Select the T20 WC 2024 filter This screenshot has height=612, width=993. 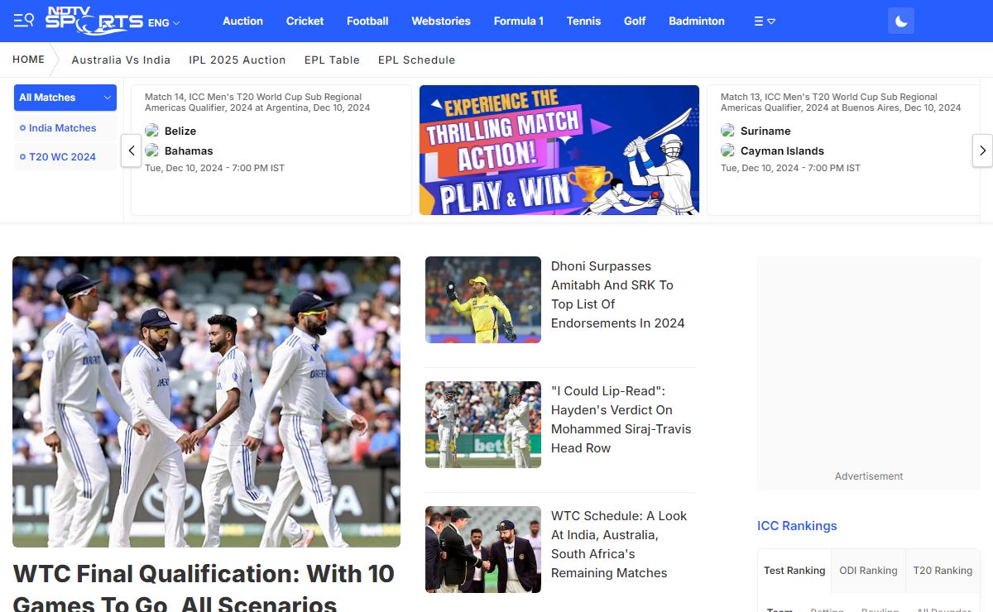(x=62, y=157)
